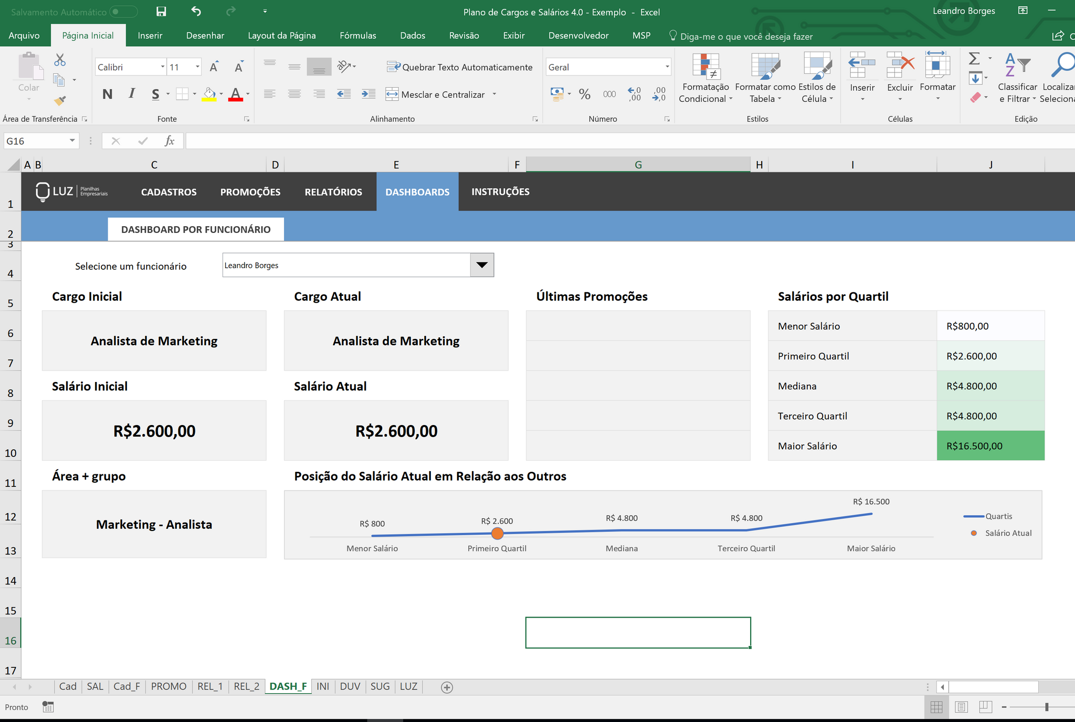Screen dimensions: 1075x722
Task: Increase font size with larger A icon
Action: [214, 67]
